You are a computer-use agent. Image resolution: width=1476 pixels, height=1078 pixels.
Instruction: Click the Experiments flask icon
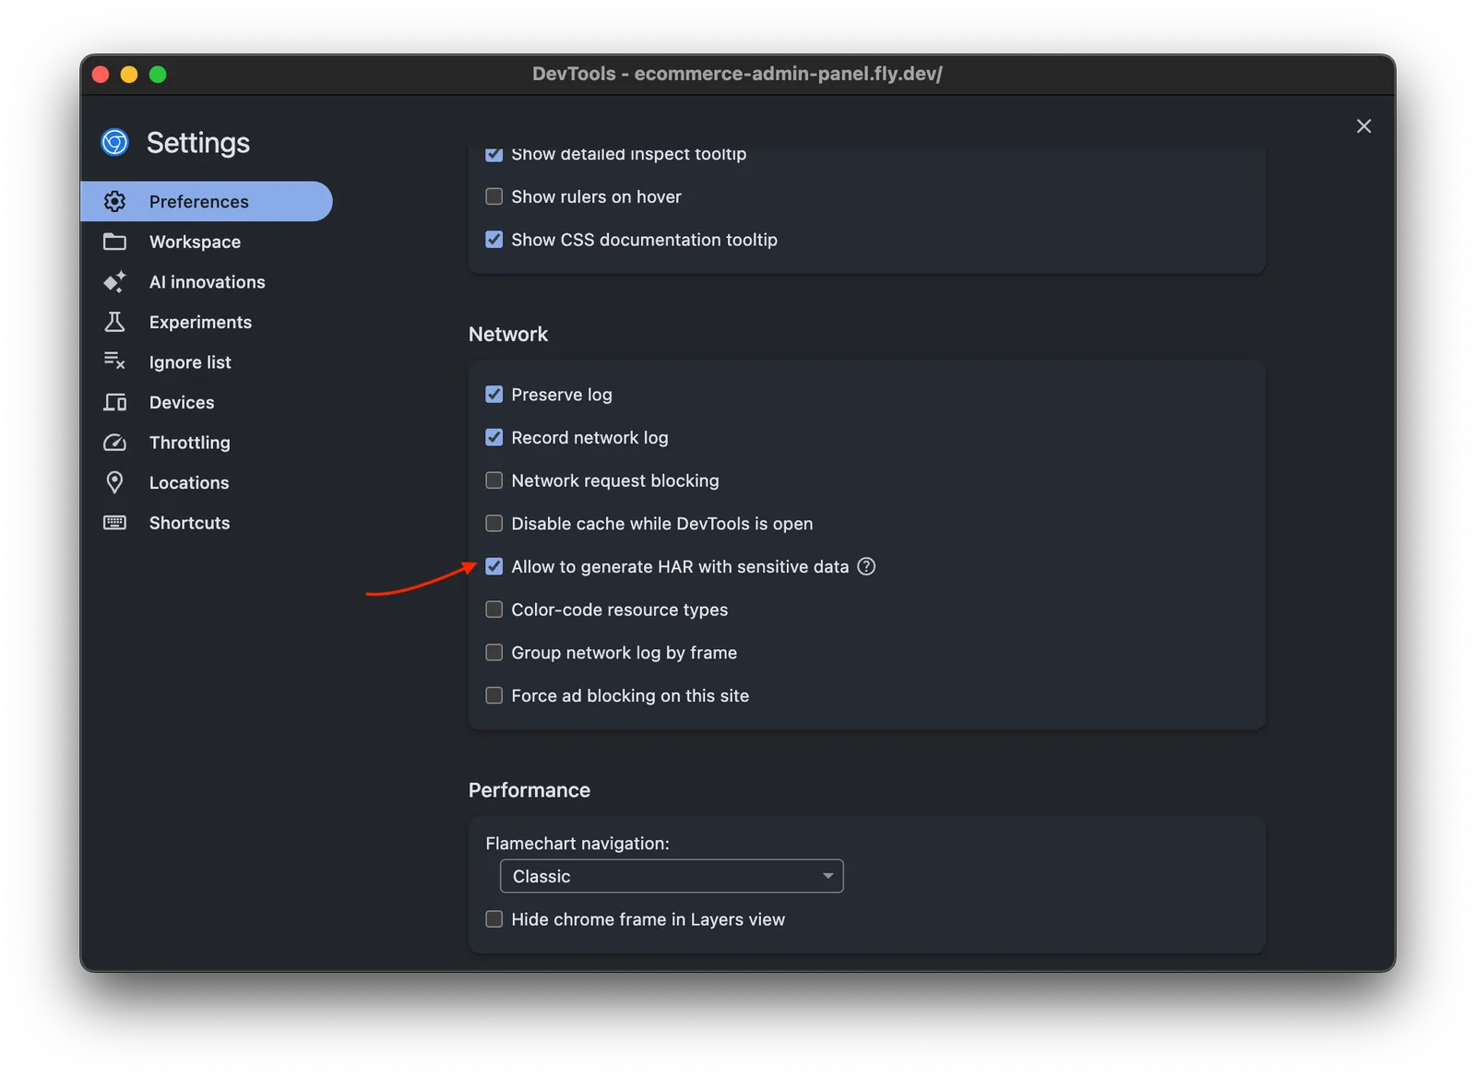pos(114,322)
